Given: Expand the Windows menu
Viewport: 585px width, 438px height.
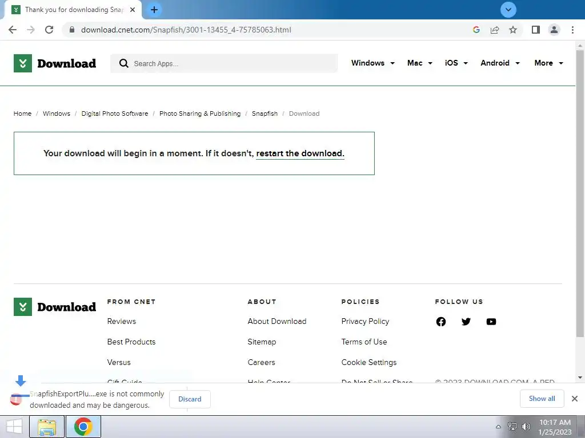Looking at the screenshot, I should coord(372,63).
